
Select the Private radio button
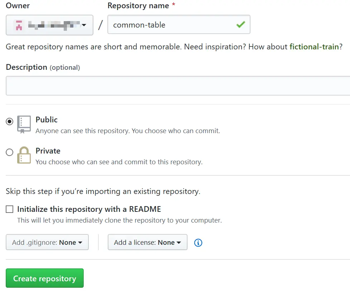point(9,152)
